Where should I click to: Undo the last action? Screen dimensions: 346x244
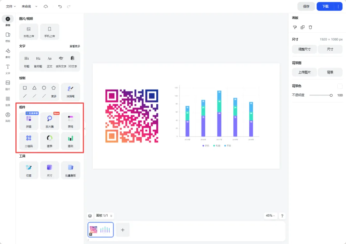(x=60, y=6)
